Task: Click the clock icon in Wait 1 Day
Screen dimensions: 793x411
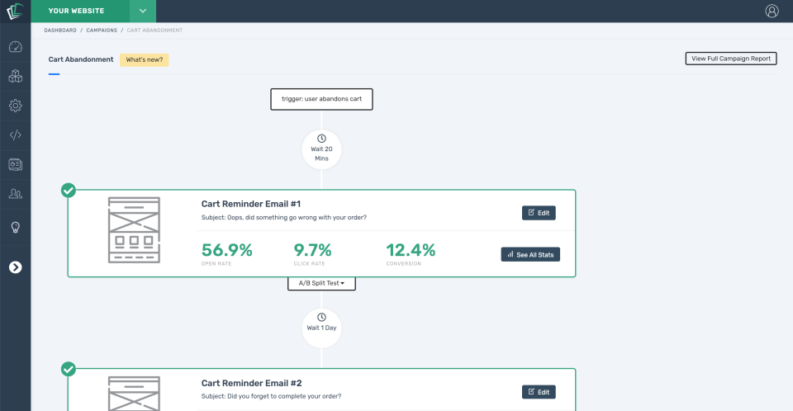Action: pyautogui.click(x=321, y=318)
